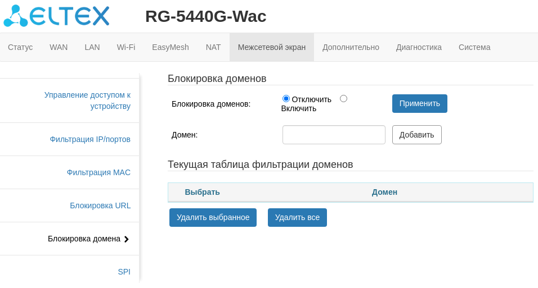Screen dimensions: 538x288
Task: Click the Eltex logo icon
Action: pyautogui.click(x=16, y=16)
